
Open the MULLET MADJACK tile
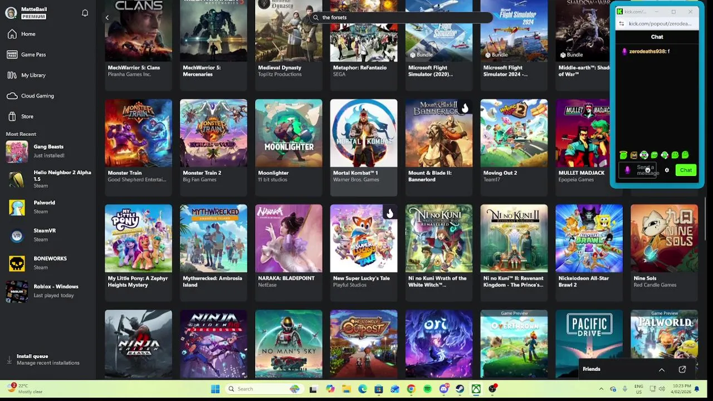pos(583,147)
